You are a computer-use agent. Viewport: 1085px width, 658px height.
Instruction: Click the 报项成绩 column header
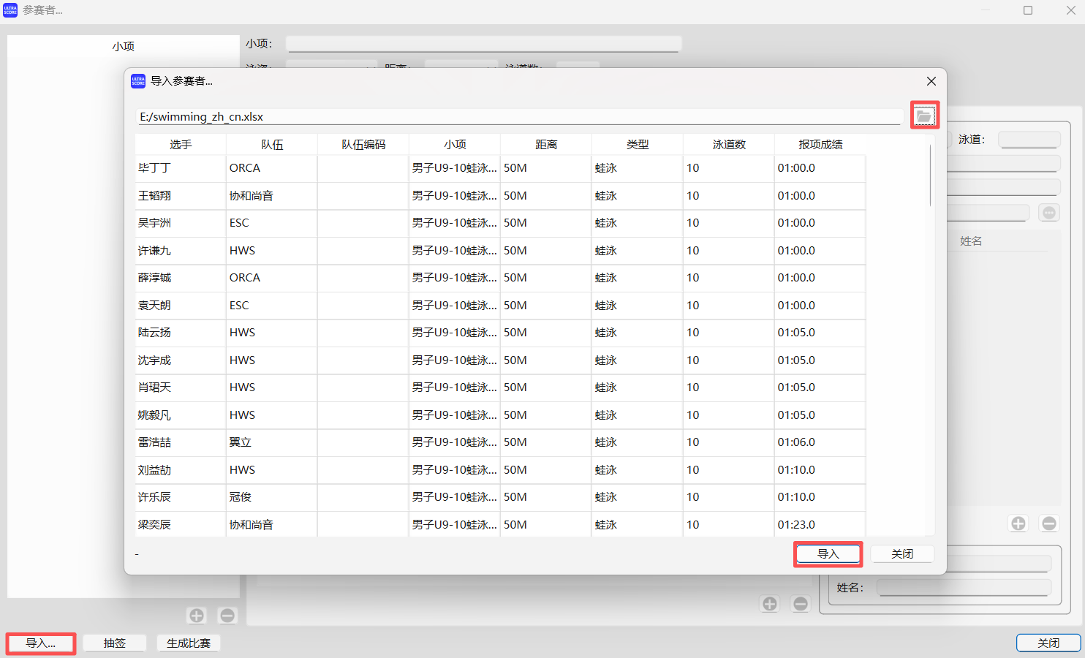[x=820, y=144]
